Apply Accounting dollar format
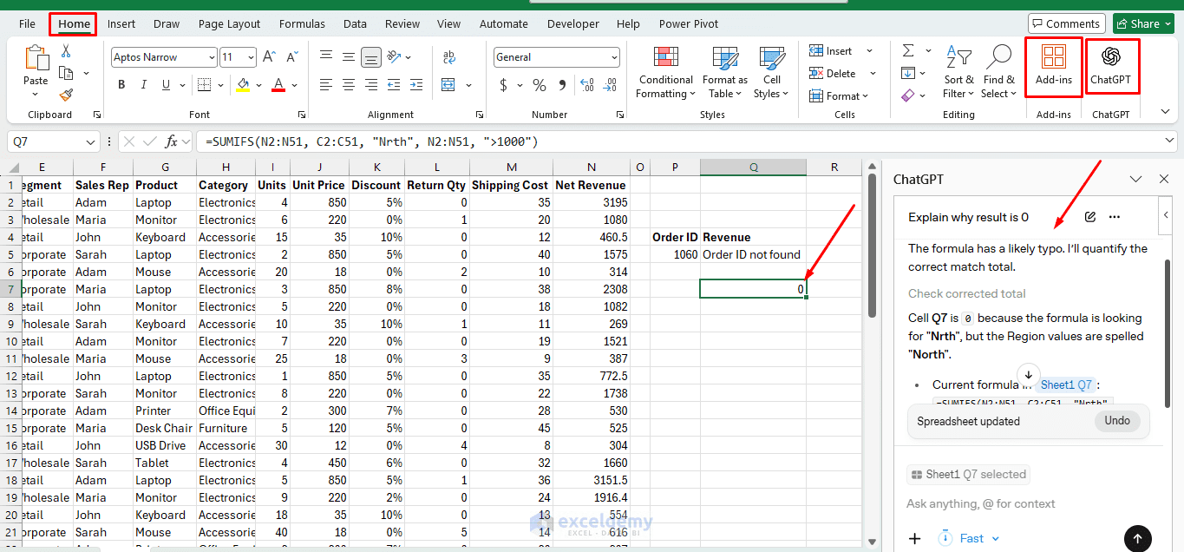 503,85
